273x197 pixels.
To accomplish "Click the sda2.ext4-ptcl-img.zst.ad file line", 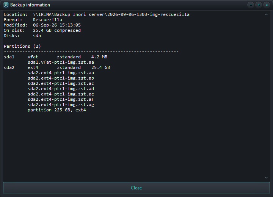I will 61,89.
